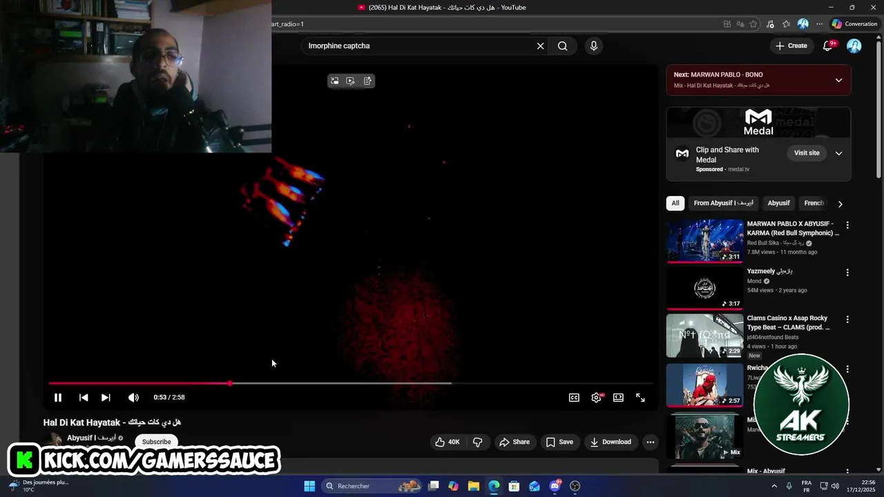The height and width of the screenshot is (497, 884).
Task: Clear the YouTube search box
Action: [x=540, y=46]
